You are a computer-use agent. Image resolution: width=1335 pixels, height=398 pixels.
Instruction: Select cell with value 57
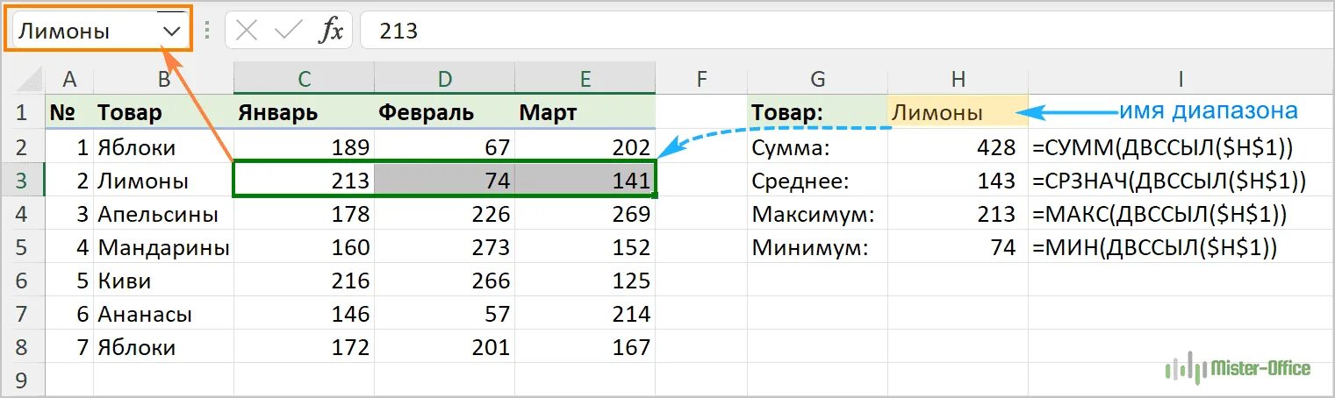444,315
